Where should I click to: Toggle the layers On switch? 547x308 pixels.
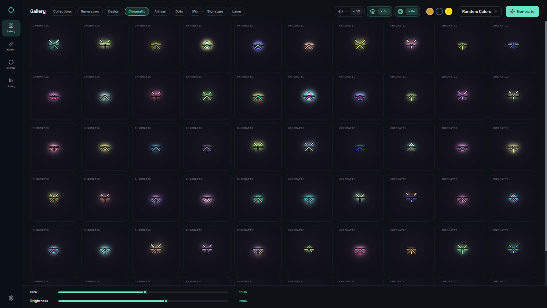click(x=384, y=11)
